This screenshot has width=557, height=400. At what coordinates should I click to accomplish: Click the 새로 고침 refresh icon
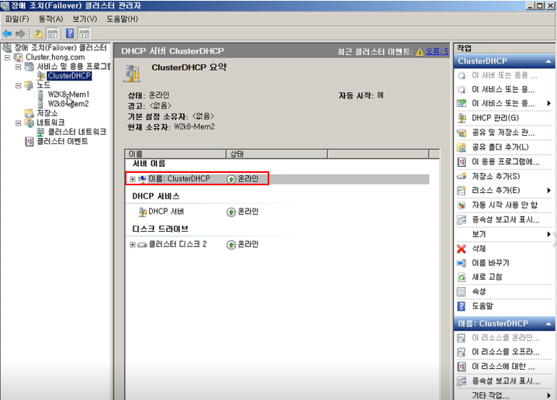click(x=462, y=278)
